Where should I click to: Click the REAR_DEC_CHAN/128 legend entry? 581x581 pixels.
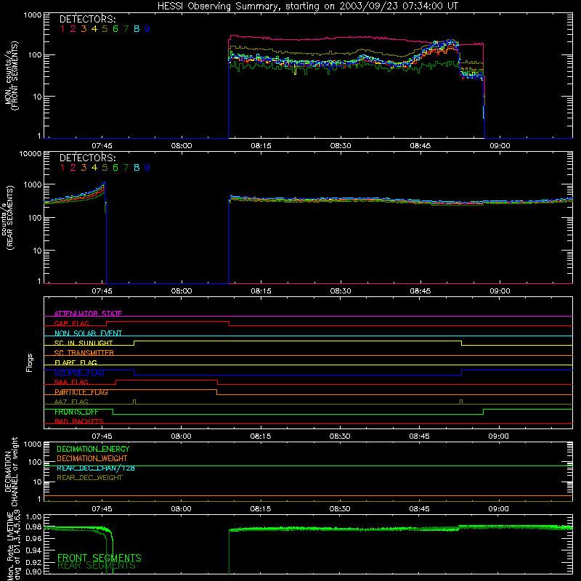(x=96, y=468)
